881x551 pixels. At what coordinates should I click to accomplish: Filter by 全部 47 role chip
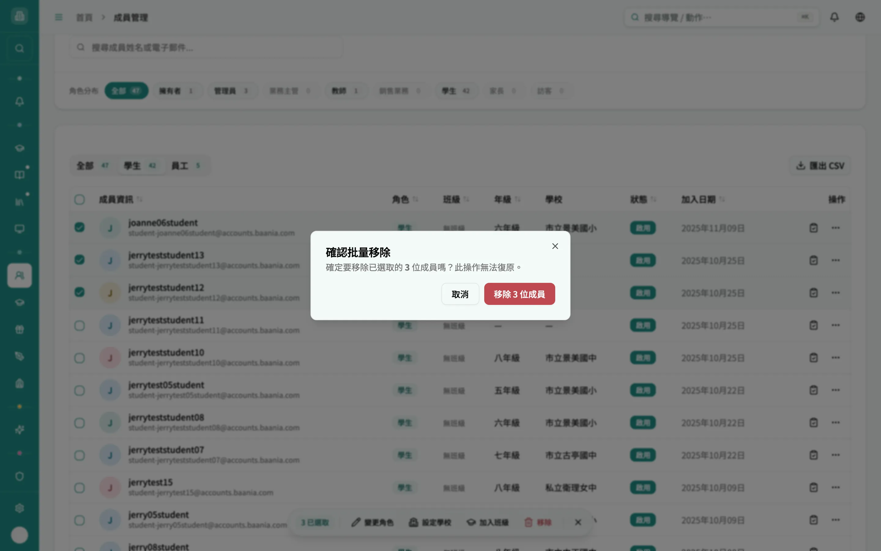(126, 91)
